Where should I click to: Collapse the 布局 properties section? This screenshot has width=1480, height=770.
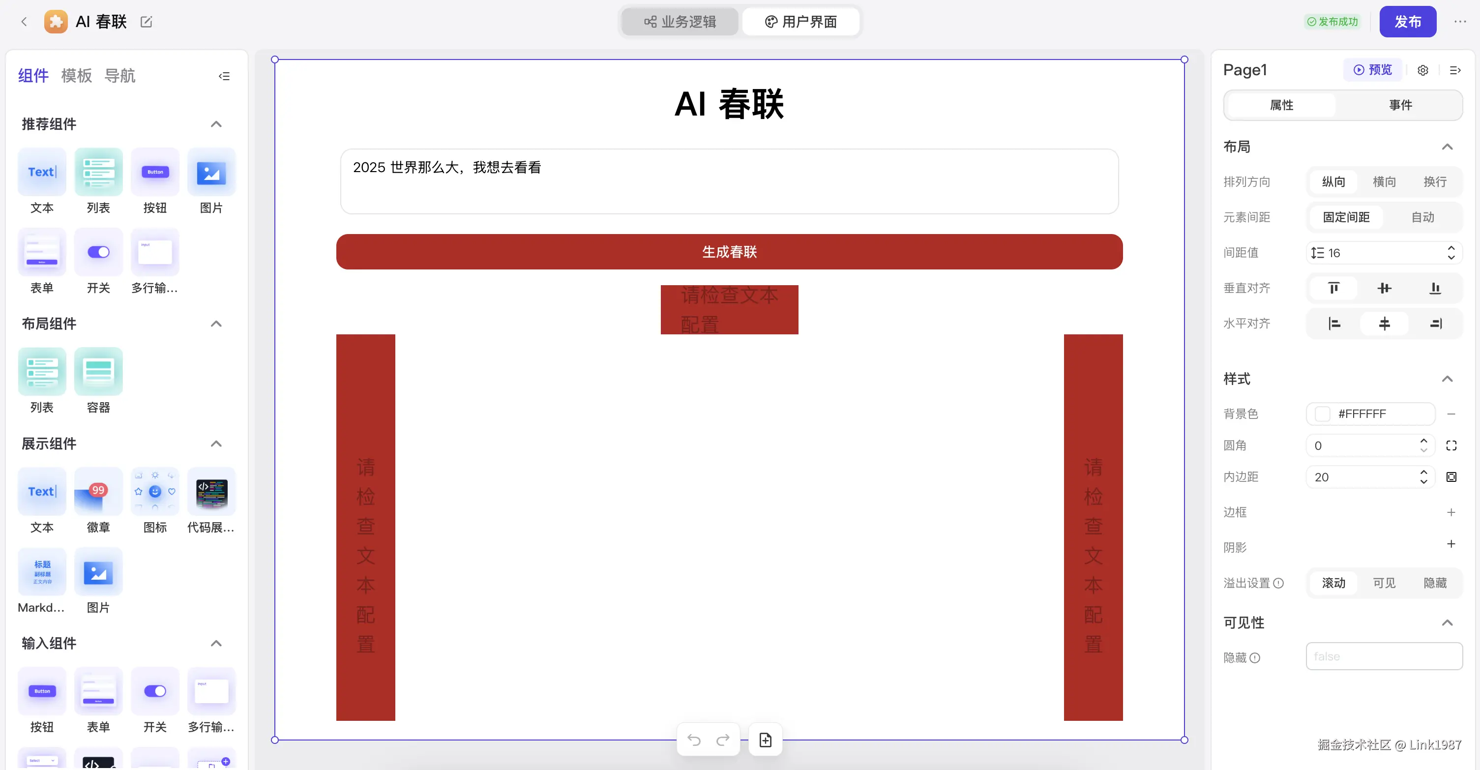click(x=1447, y=147)
